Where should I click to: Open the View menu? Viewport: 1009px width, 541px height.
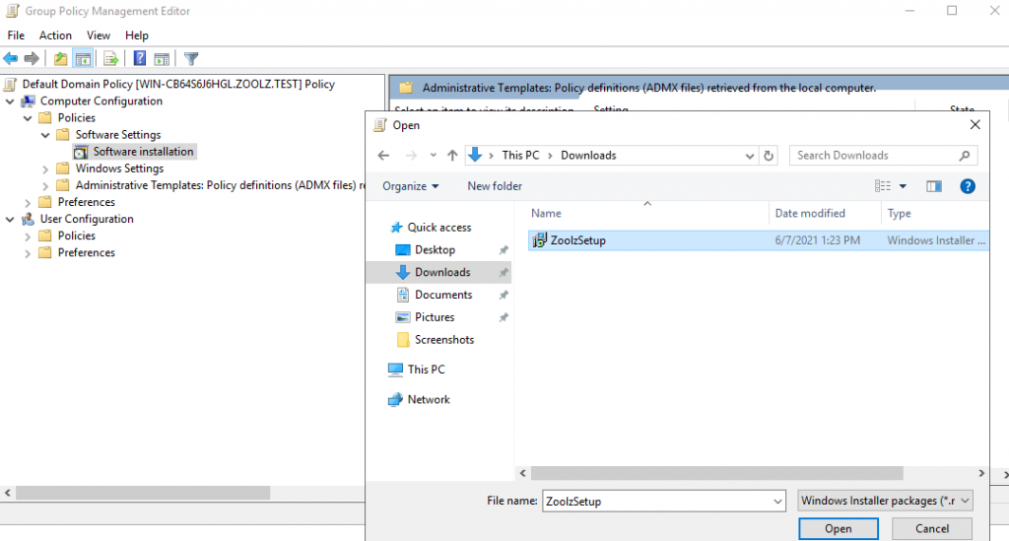tap(99, 35)
